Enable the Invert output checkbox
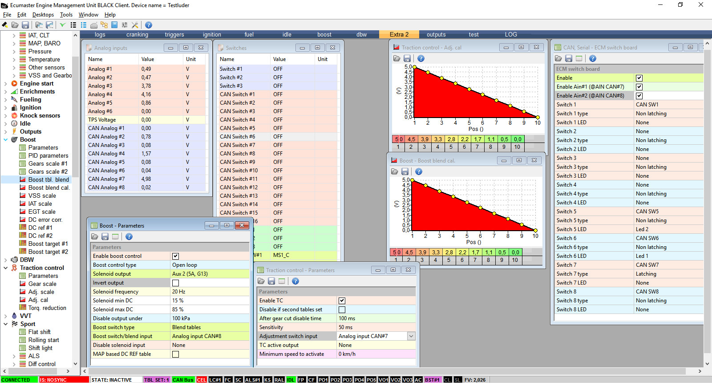 175,283
